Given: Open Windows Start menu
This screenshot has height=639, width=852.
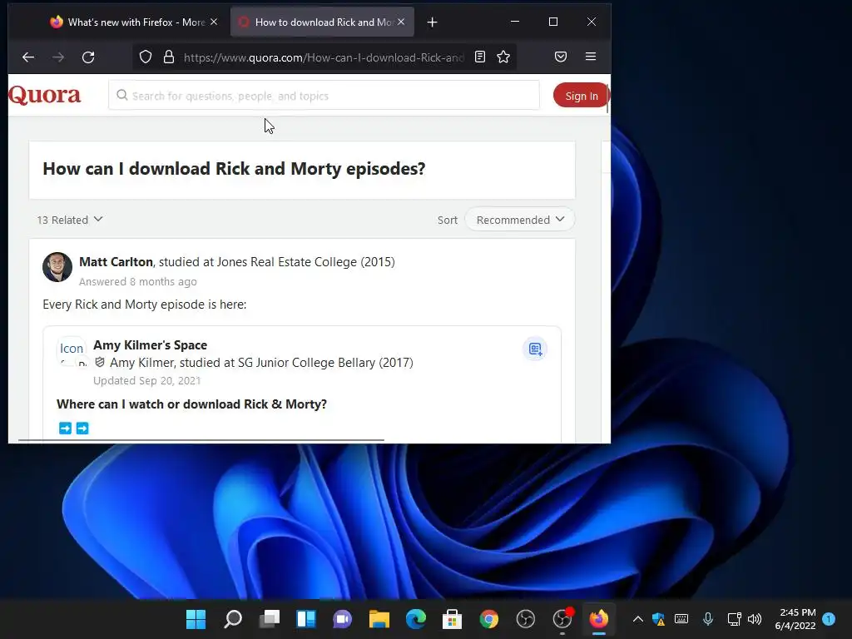Looking at the screenshot, I should coord(196,619).
